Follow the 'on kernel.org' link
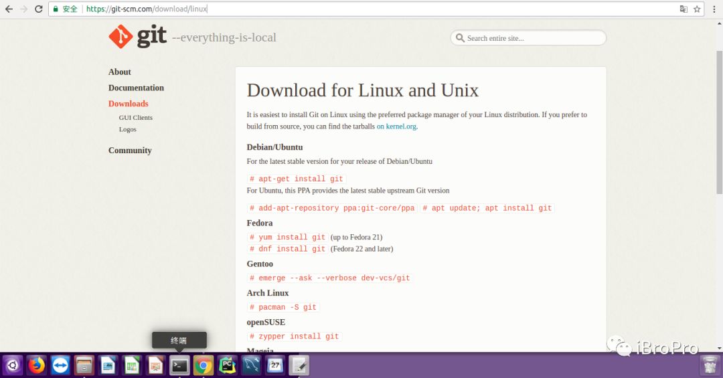723x378 pixels. pyautogui.click(x=396, y=126)
